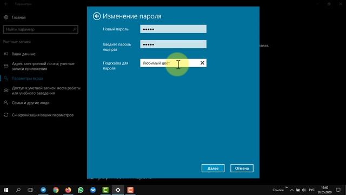Switch input language РУС indicator
The image size is (346, 195).
[x=311, y=190]
